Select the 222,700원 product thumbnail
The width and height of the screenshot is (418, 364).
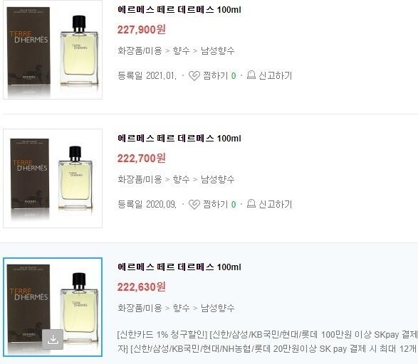coord(53,178)
